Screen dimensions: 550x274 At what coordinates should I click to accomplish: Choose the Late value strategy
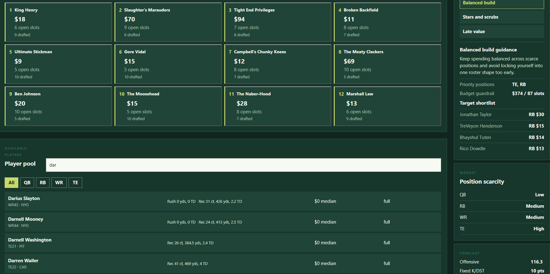[x=502, y=32]
